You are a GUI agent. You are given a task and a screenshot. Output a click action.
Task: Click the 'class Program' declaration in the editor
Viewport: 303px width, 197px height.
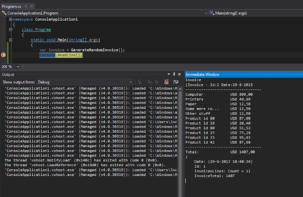tap(36, 30)
